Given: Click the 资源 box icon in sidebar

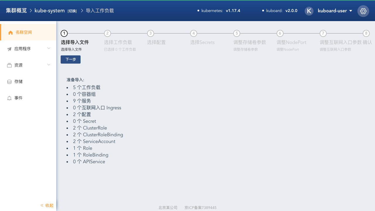Looking at the screenshot, I should coord(9,65).
